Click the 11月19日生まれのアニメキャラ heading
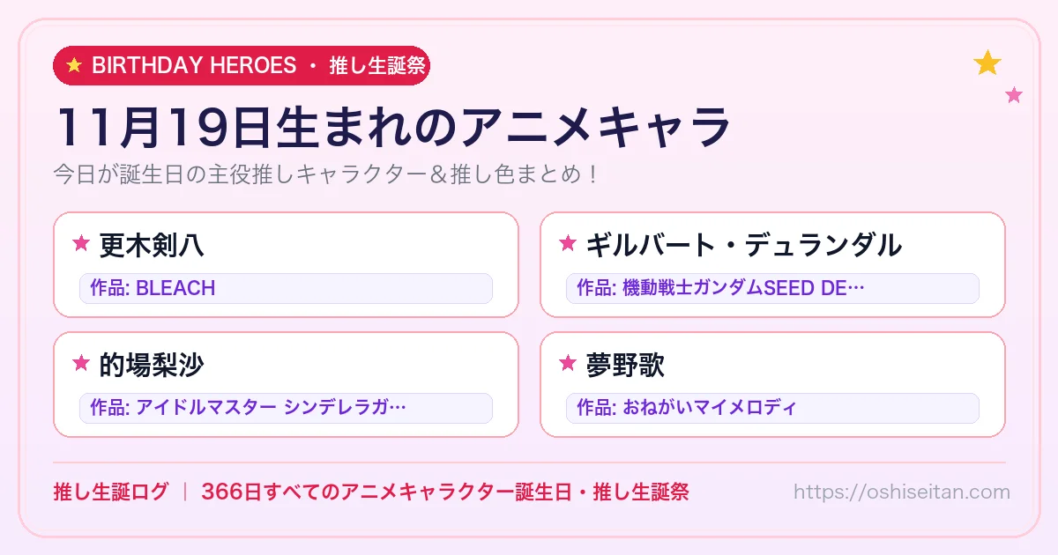Viewport: 1058px width, 555px height. (x=394, y=127)
